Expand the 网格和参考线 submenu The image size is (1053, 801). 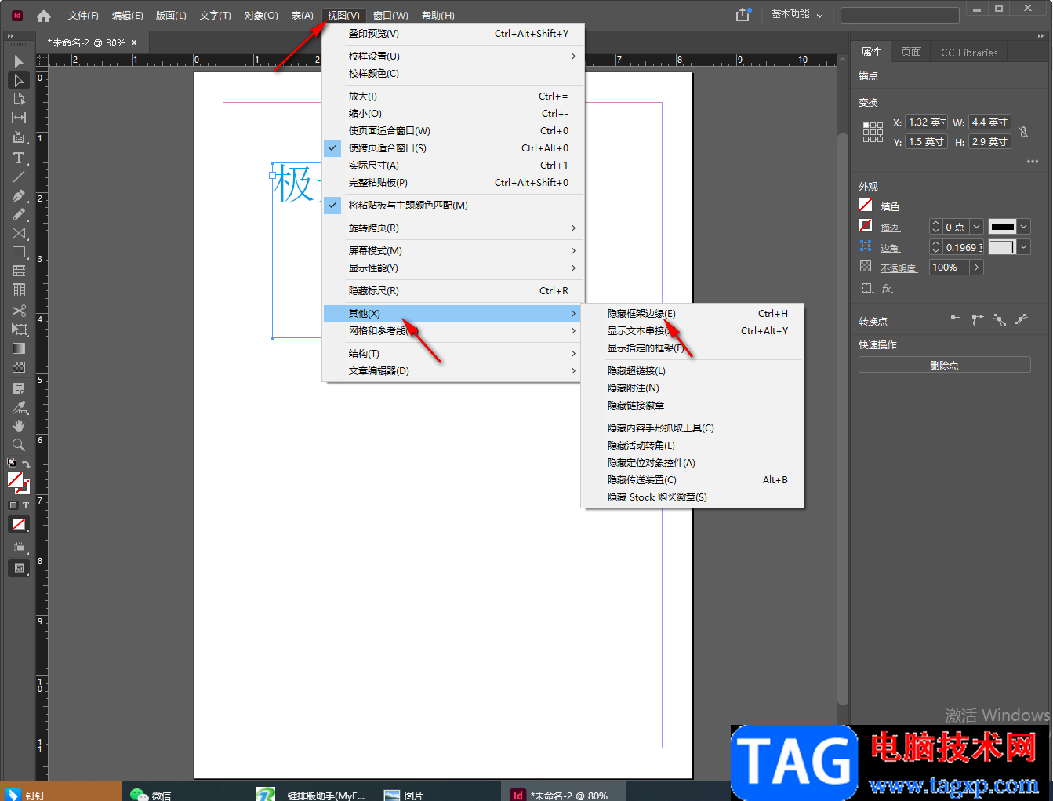coord(454,330)
